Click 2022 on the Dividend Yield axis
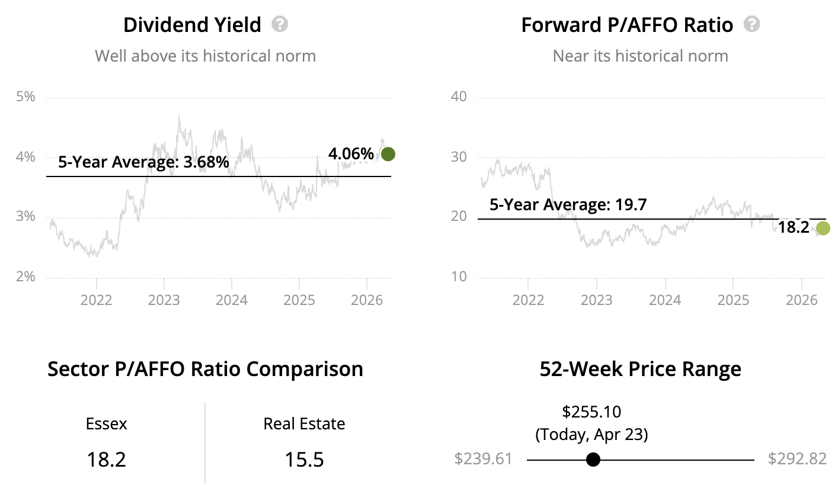The image size is (838, 501). tap(96, 300)
